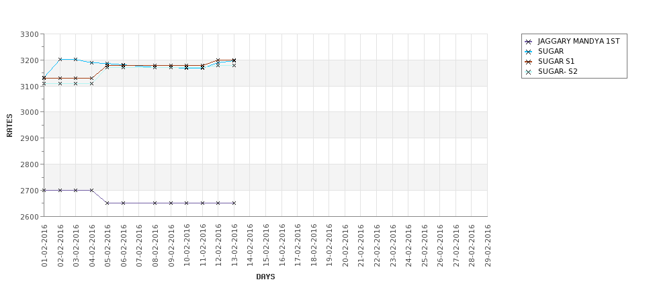Click the 02-02-2016 date label

point(60,246)
